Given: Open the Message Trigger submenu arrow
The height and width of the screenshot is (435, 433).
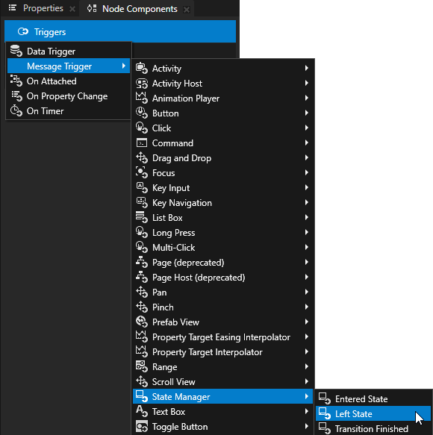Looking at the screenshot, I should 124,66.
